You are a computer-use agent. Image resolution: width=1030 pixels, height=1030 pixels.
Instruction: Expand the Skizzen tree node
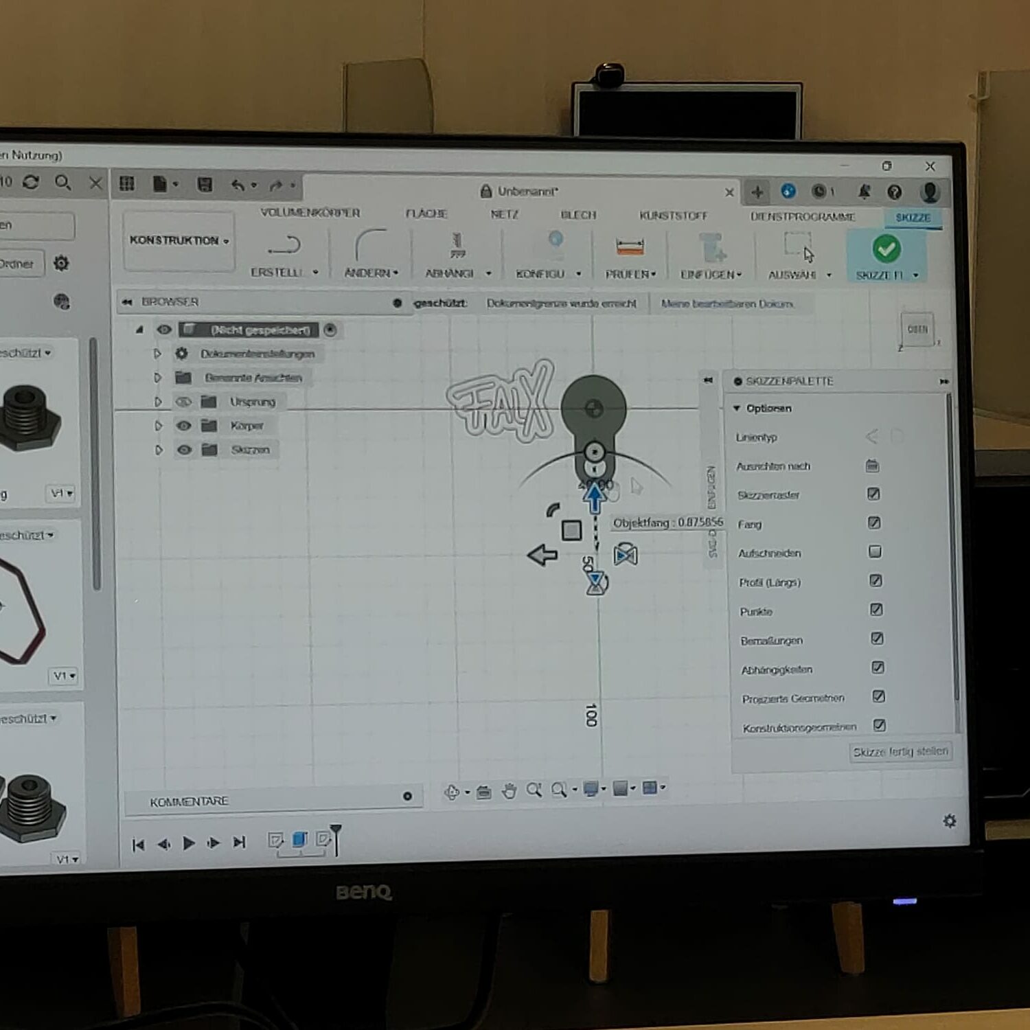tap(159, 450)
